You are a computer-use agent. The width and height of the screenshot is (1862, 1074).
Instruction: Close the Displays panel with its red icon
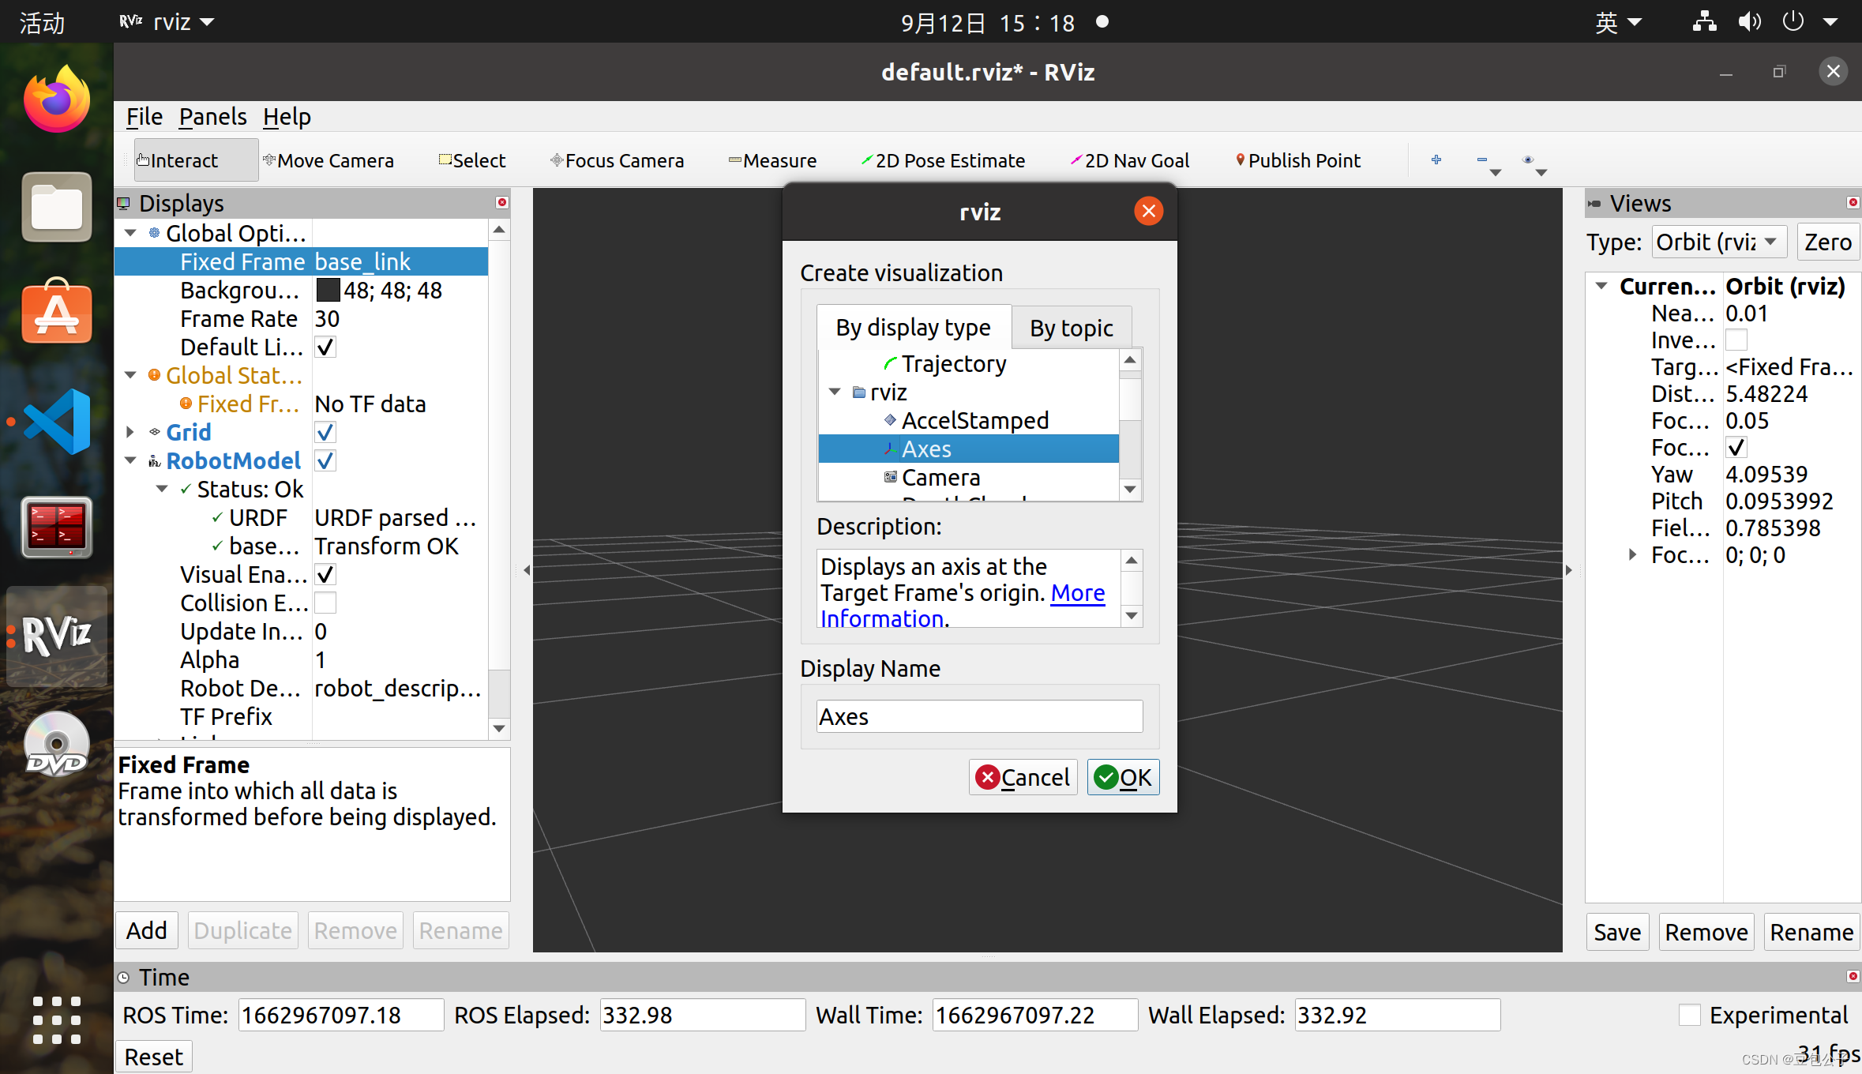[501, 203]
